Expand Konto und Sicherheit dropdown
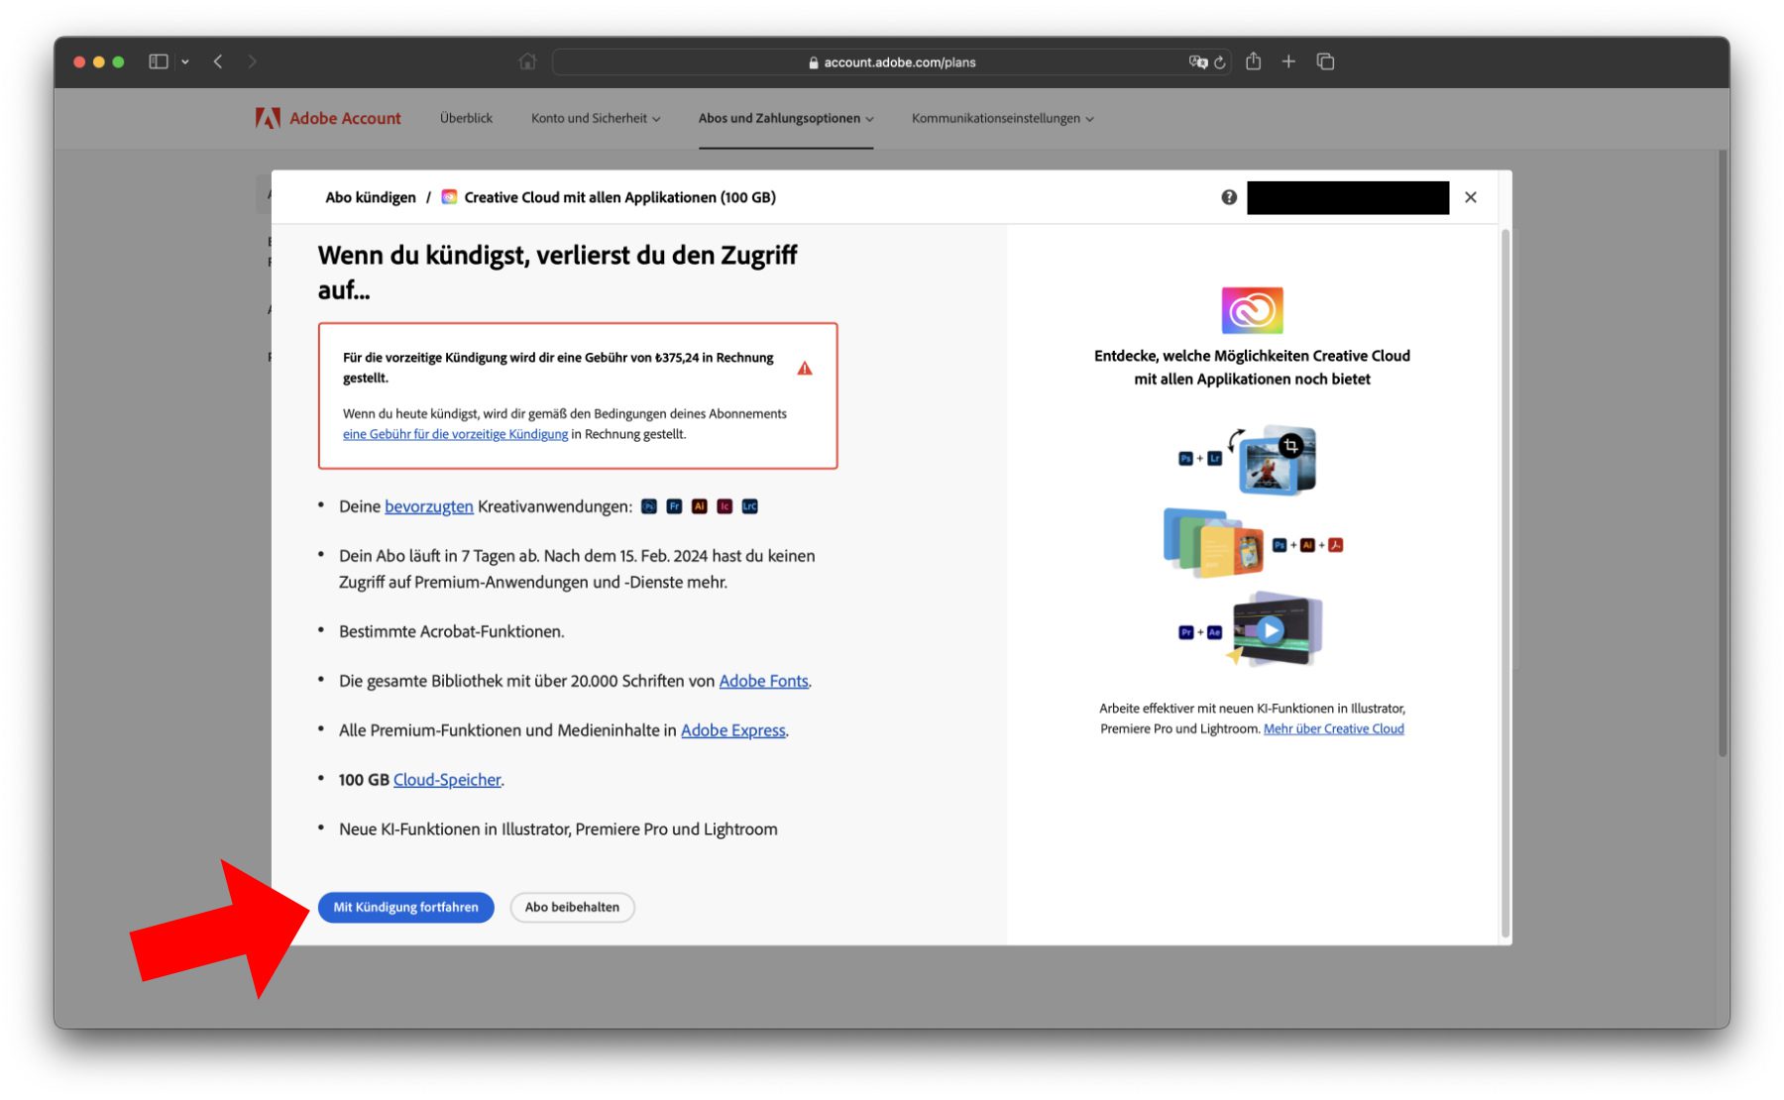 595,118
